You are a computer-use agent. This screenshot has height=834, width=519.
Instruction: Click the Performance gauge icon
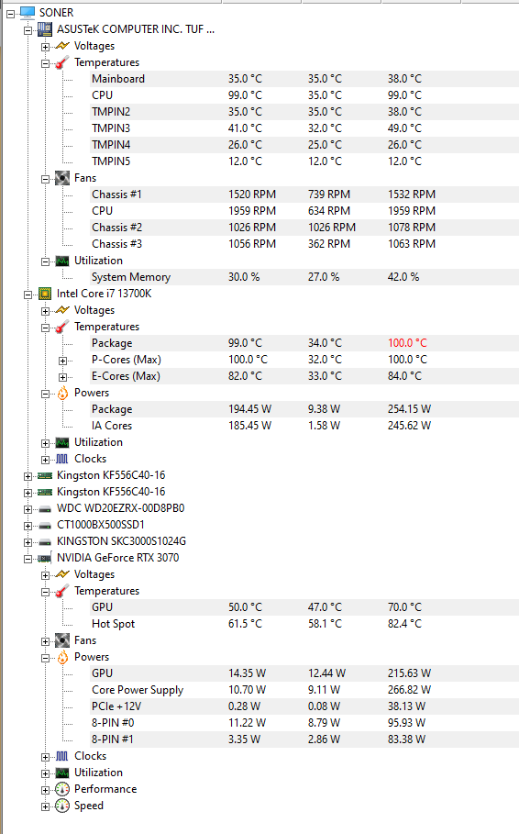[x=62, y=789]
